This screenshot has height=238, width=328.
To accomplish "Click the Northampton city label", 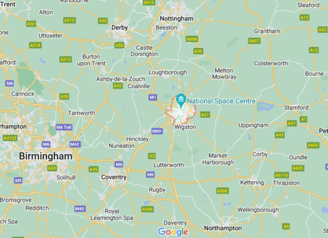I will [223, 228].
